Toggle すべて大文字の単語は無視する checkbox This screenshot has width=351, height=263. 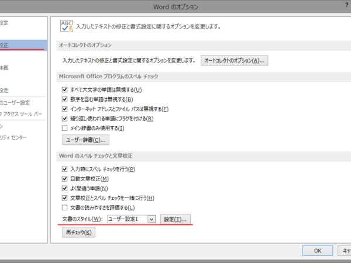[x=64, y=89]
